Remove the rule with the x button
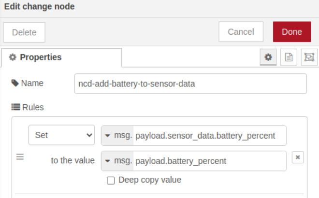The image size is (319, 198). 298,157
